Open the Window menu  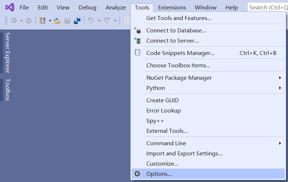(x=205, y=8)
